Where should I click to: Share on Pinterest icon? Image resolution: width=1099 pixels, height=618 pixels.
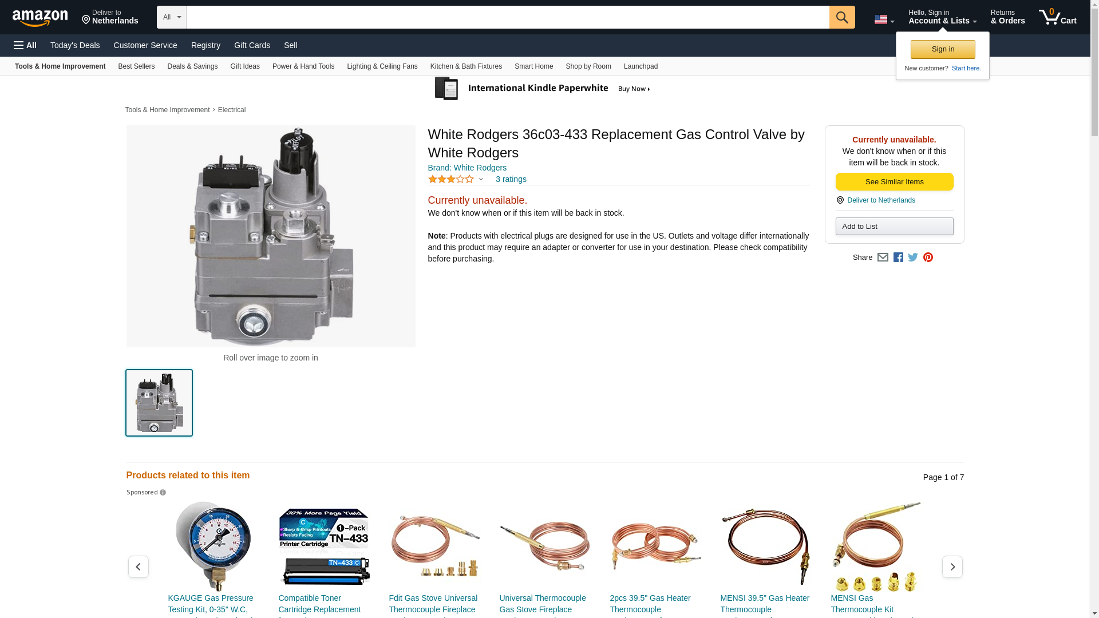(x=928, y=257)
